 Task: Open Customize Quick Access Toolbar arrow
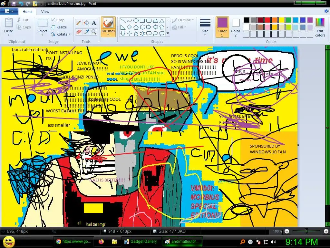click(41, 4)
